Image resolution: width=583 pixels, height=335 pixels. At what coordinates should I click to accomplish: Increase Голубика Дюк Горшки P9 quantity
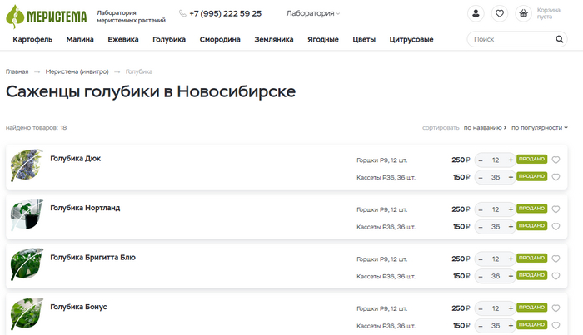[x=511, y=160]
